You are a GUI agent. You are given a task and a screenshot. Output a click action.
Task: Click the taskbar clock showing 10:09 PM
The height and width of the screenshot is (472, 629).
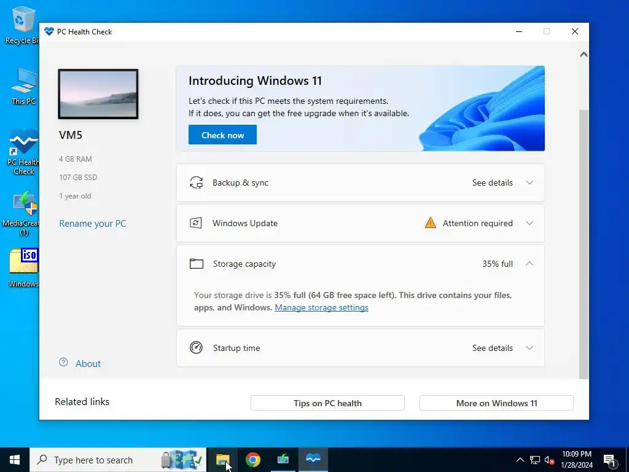click(576, 460)
